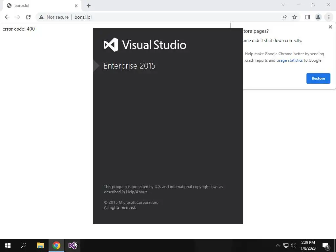Show hidden system tray icons
Screen dimensions: 336x252
[x=278, y=245]
